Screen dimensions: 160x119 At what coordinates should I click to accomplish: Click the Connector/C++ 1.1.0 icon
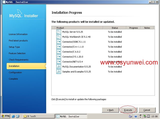[x=58, y=47]
